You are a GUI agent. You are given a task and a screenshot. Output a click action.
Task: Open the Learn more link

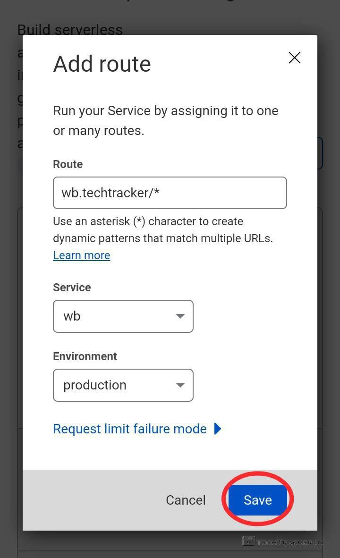(81, 255)
